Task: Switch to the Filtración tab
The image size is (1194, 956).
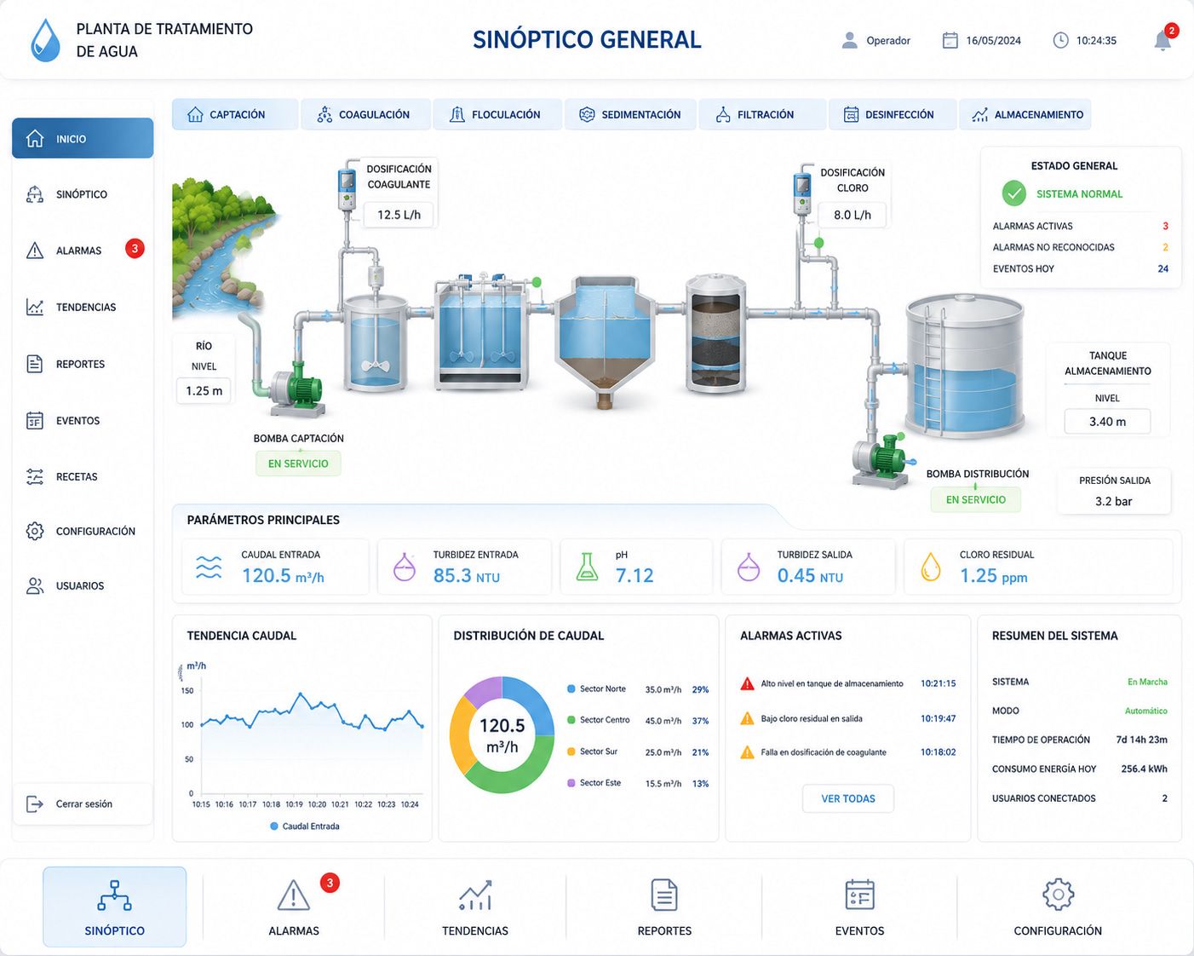Action: (762, 114)
